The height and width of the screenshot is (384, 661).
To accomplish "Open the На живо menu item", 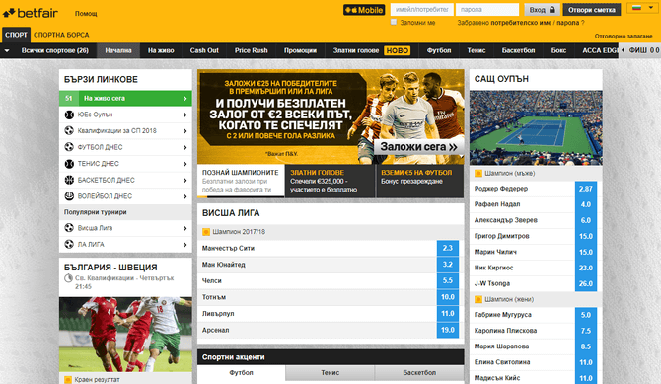I will click(x=161, y=50).
